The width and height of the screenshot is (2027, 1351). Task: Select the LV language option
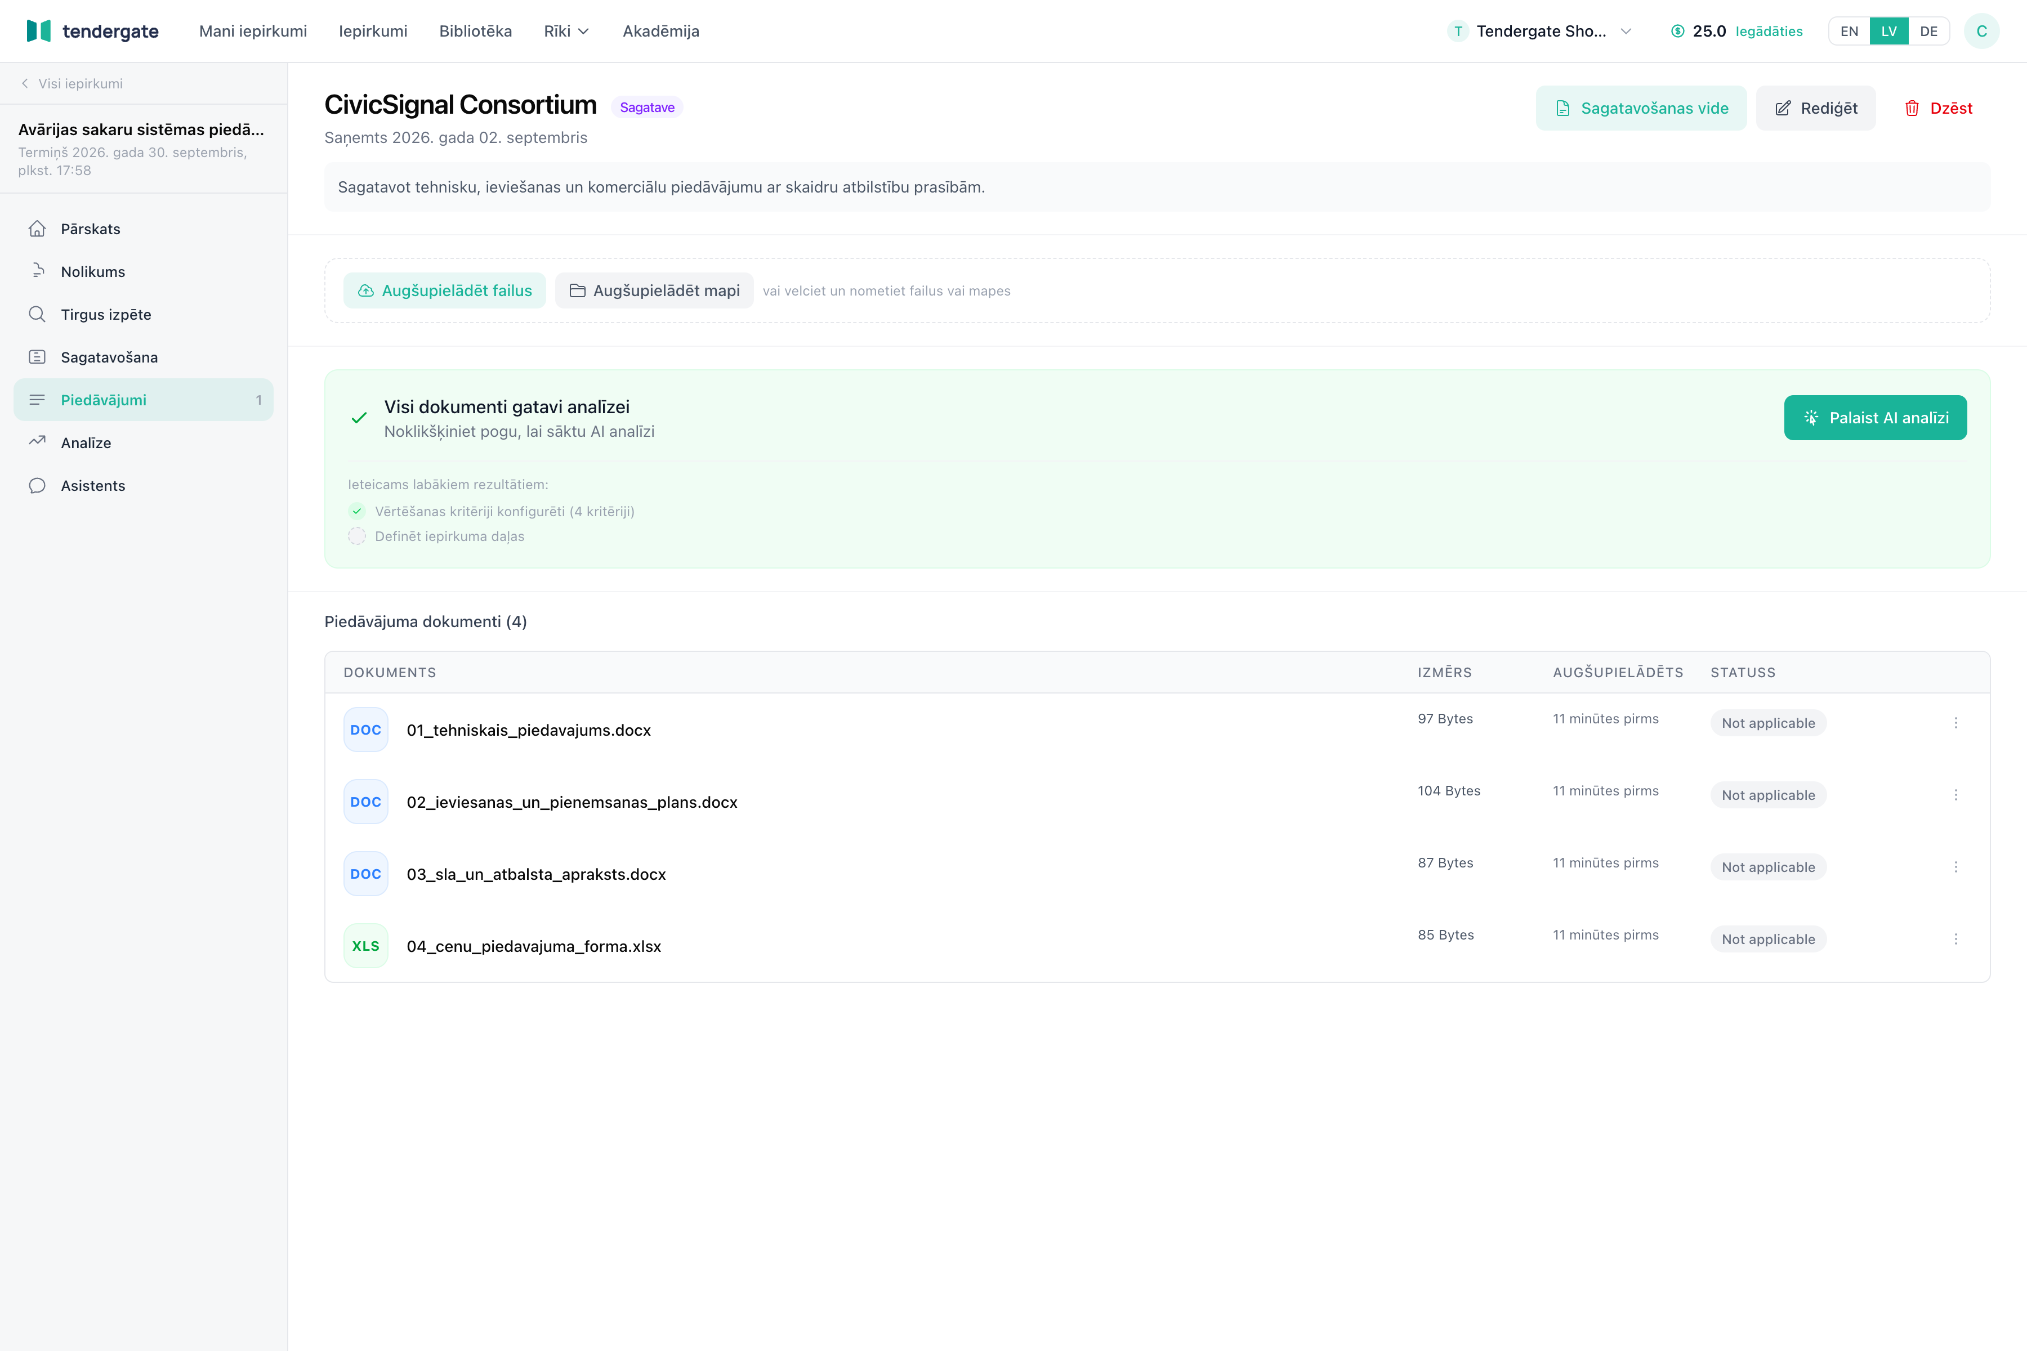point(1889,31)
